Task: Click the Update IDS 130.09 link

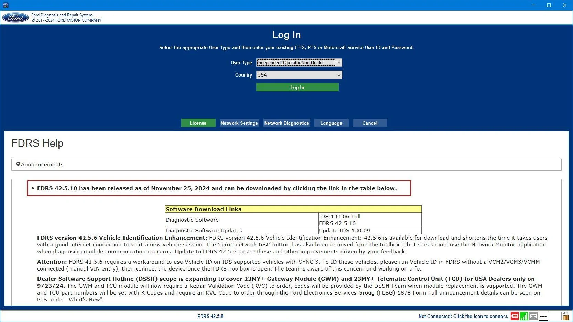Action: coord(344,231)
